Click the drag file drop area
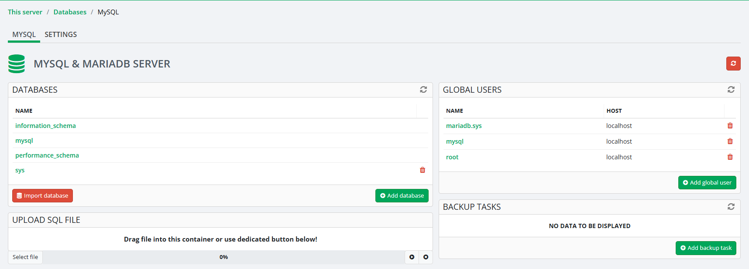 point(220,239)
